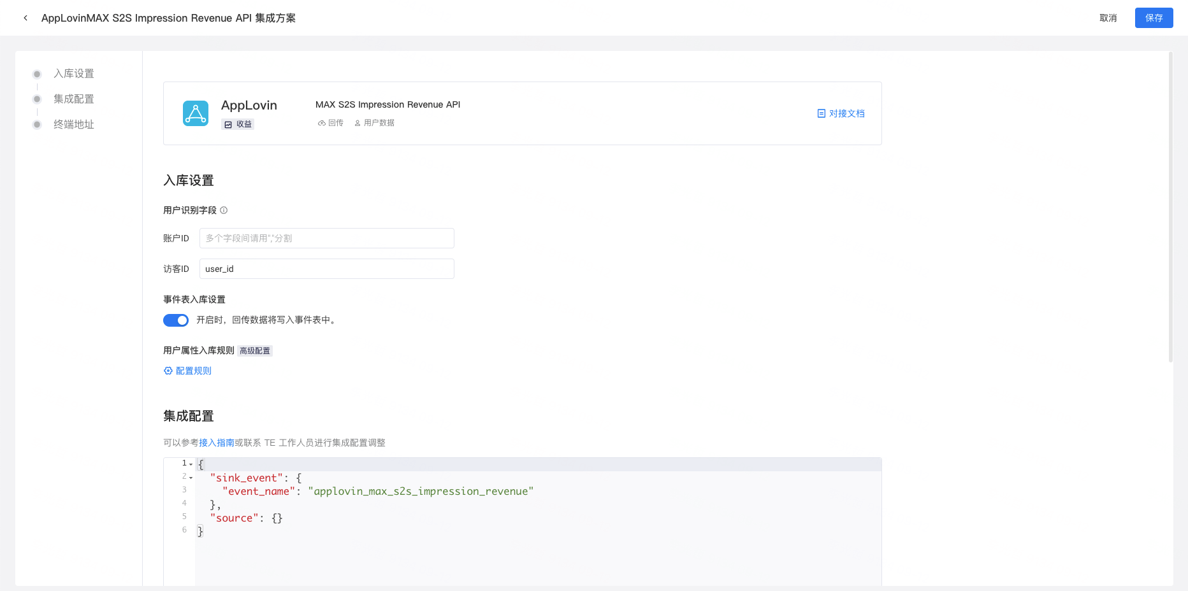Jump to 终端地址 section via sidebar
This screenshot has width=1188, height=591.
74,124
